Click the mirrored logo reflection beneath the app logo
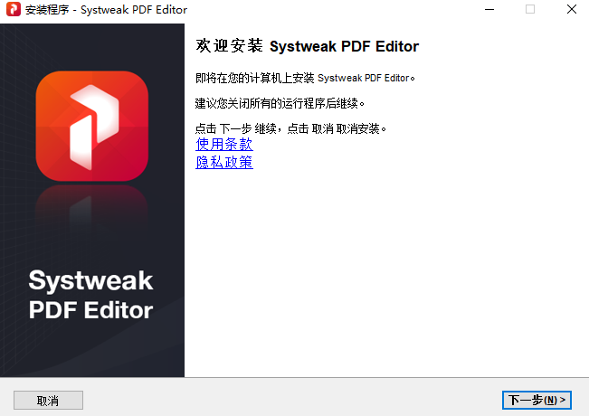589x416 pixels. click(91, 203)
